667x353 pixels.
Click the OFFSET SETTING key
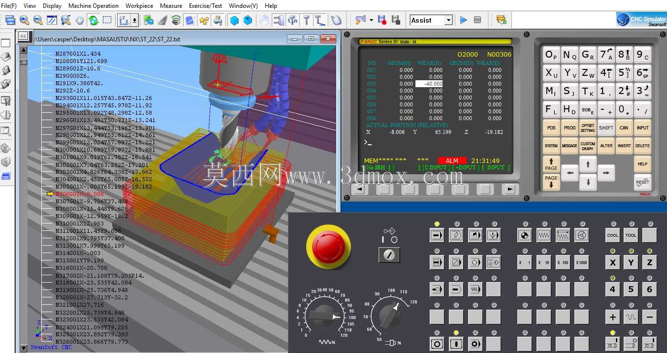point(588,128)
